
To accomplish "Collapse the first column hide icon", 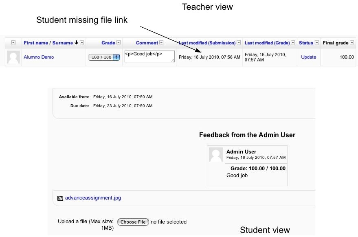I will (13, 42).
